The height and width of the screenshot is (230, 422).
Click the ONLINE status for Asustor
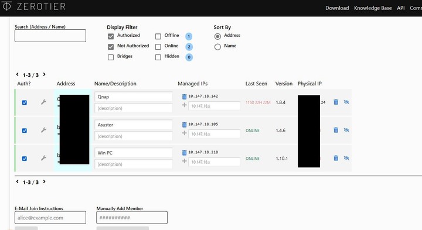coord(253,131)
